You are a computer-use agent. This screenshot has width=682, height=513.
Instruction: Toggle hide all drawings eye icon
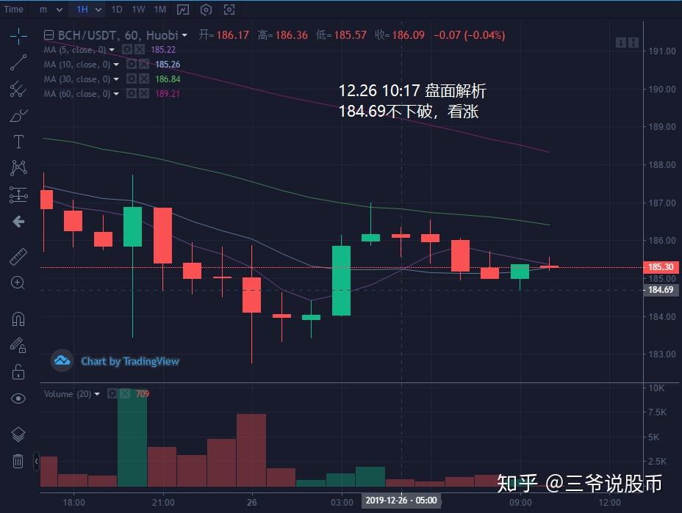pyautogui.click(x=18, y=399)
